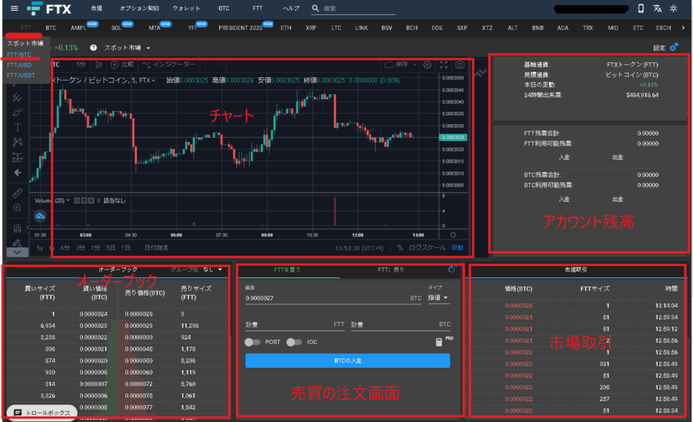
Task: Select the pitchfork drawing tool
Action: pos(17,98)
